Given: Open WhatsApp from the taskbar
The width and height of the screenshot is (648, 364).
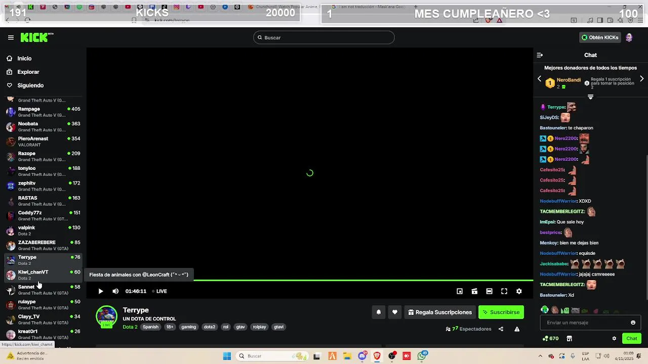Looking at the screenshot, I should 422,356.
